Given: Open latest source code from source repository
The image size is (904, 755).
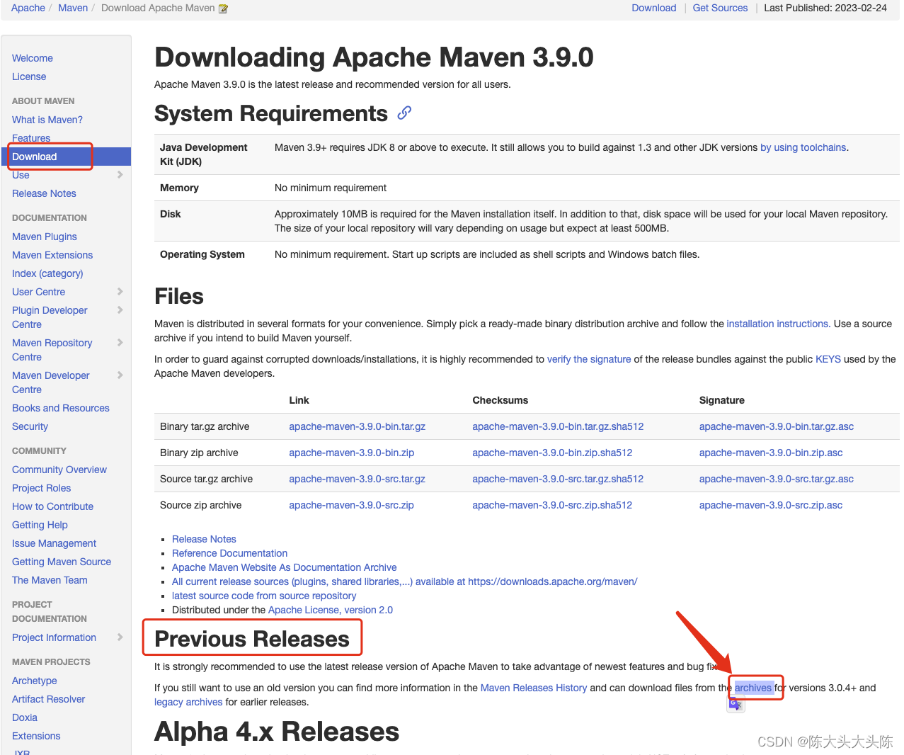Looking at the screenshot, I should coord(264,596).
